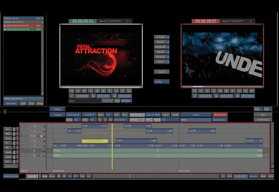Click the Undo button
This screenshot has height=192, width=279.
257,109
